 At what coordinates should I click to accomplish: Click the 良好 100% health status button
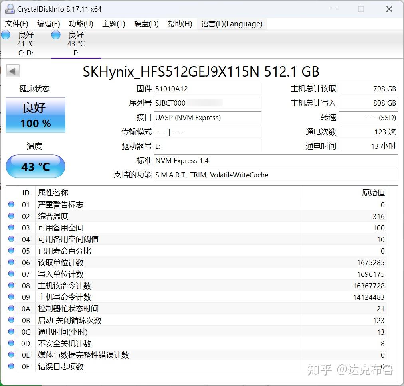(35, 115)
